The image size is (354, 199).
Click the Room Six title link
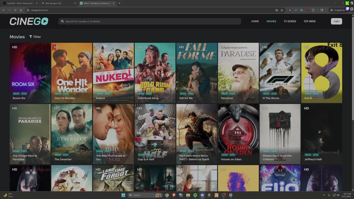19,98
